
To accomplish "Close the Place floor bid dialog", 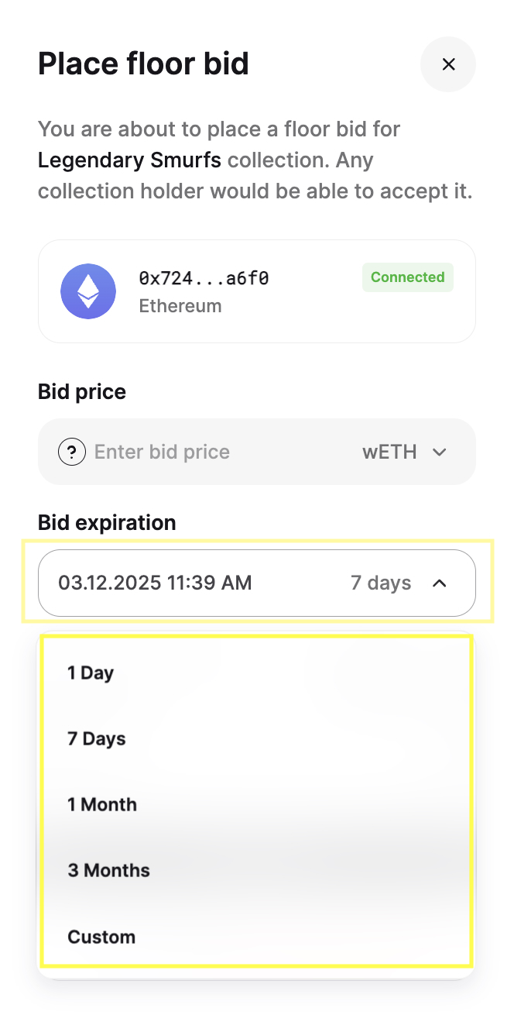I will (x=448, y=64).
